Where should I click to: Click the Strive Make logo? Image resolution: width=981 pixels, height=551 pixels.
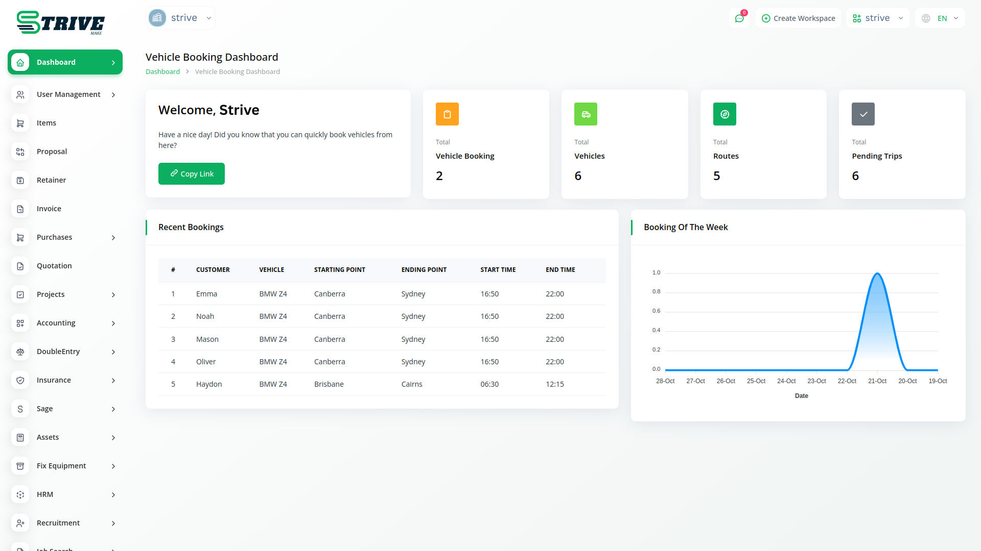coord(60,22)
